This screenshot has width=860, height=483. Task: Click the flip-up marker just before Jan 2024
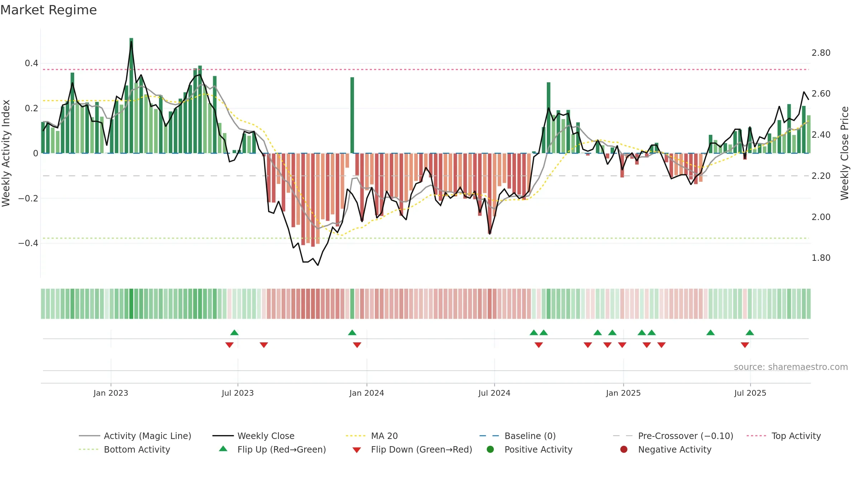[352, 332]
